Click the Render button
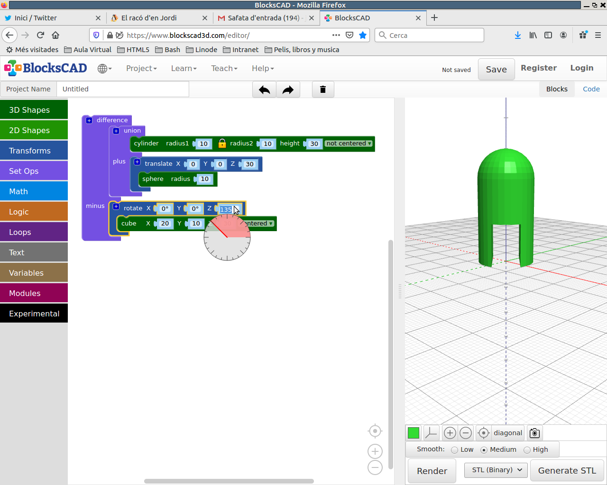The image size is (607, 485). click(x=432, y=471)
